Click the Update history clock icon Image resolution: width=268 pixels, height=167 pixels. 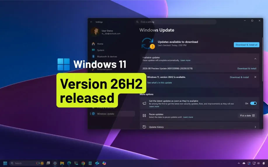pos(144,127)
